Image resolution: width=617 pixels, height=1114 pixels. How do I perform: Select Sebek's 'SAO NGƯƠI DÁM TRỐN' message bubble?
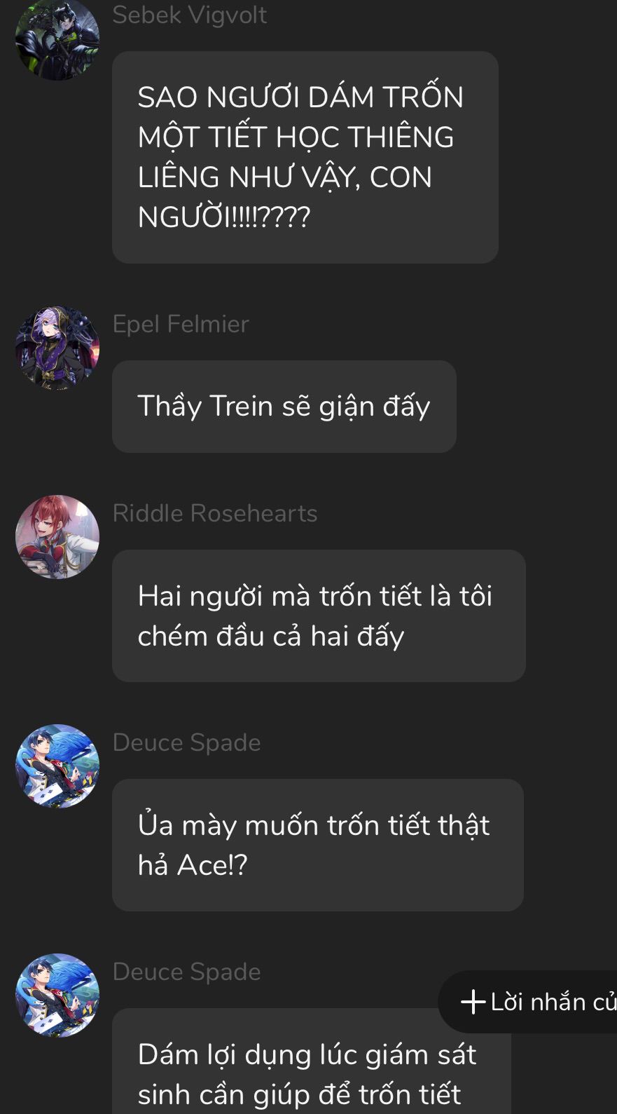(305, 157)
